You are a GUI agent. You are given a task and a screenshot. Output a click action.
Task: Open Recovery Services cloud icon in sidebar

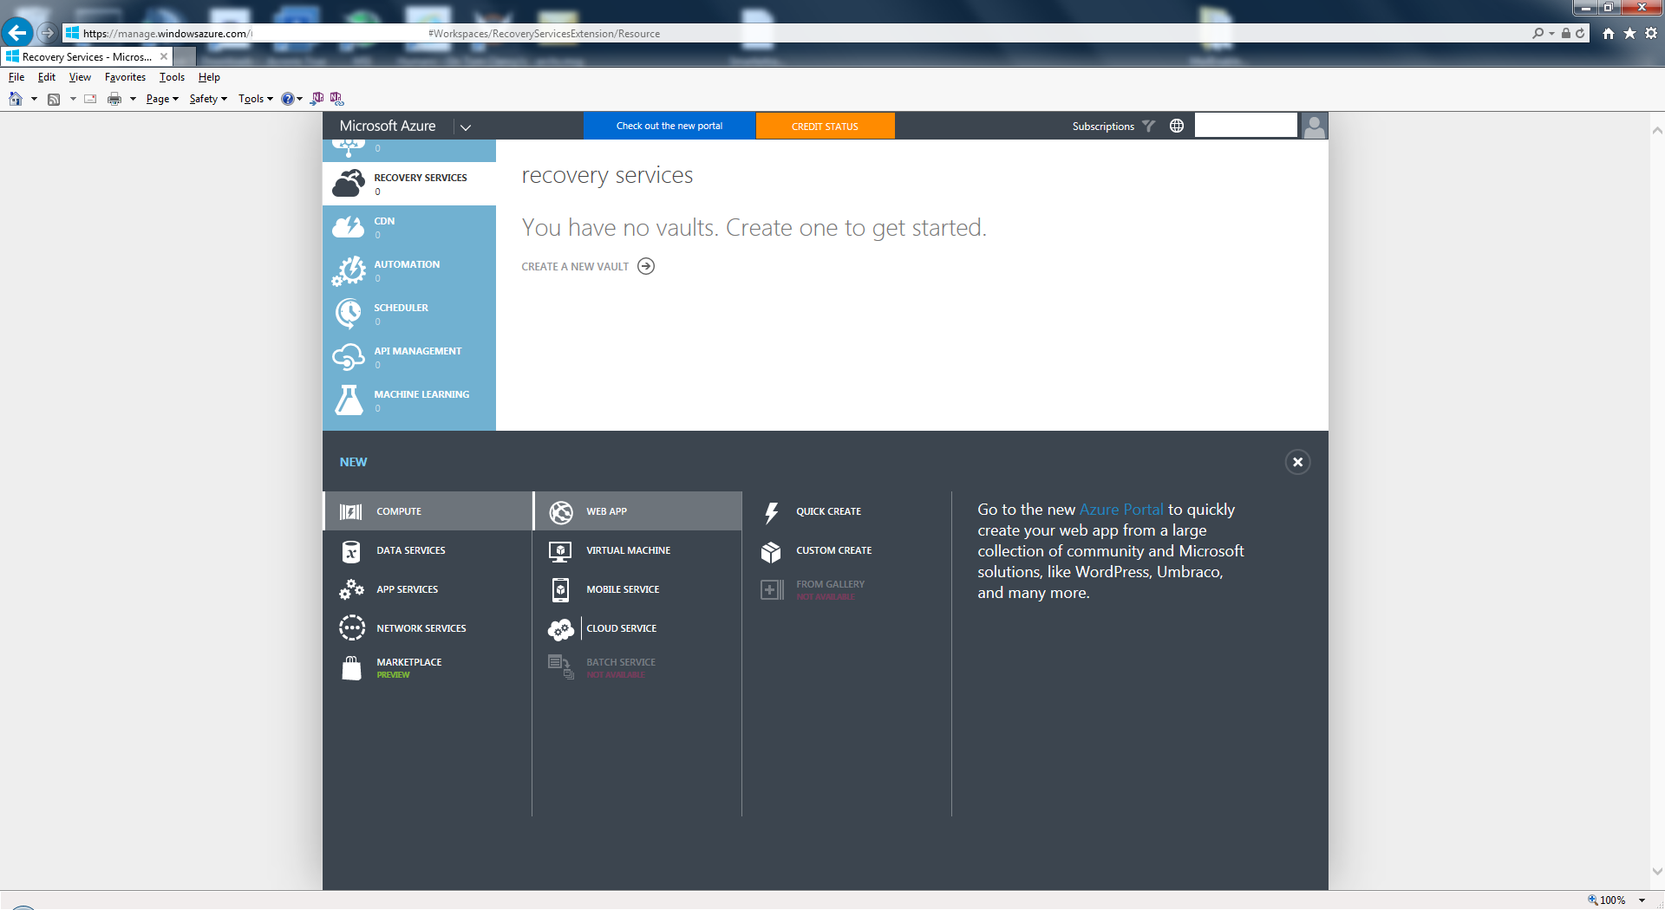(x=349, y=183)
